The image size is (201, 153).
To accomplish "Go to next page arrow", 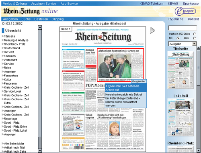I will pos(152,30).
